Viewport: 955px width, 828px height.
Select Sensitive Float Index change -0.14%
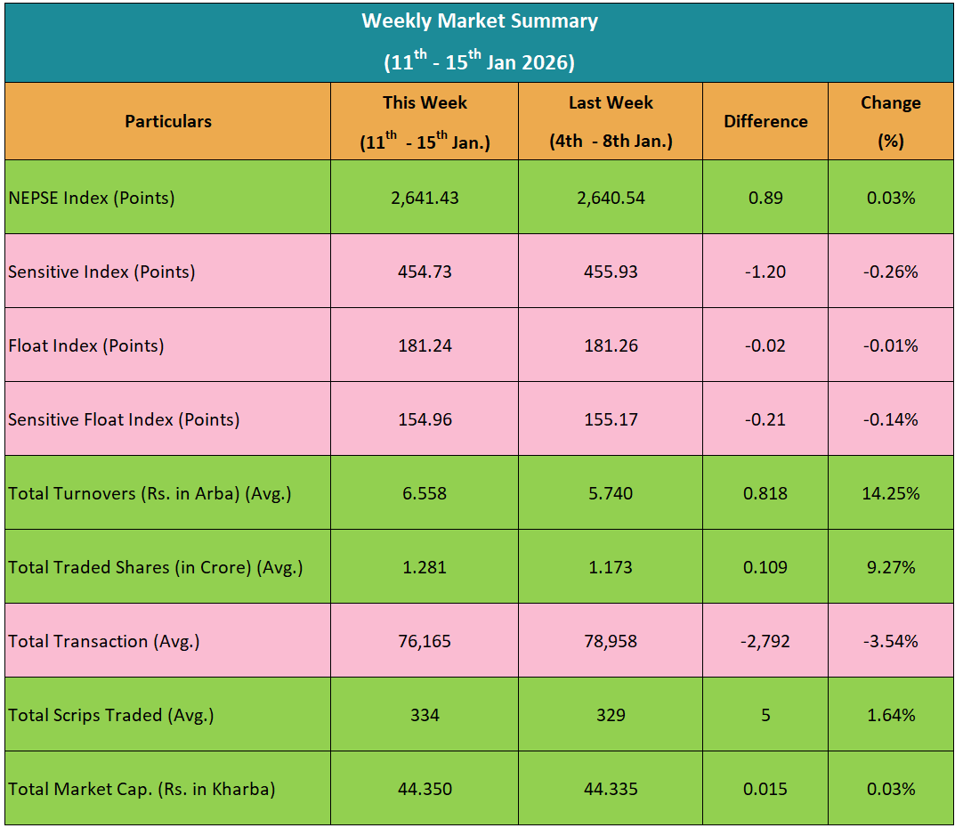point(891,419)
